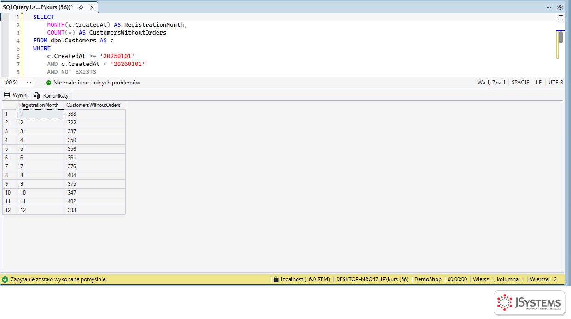Click the SELECT keyword on line 1

tap(44, 17)
